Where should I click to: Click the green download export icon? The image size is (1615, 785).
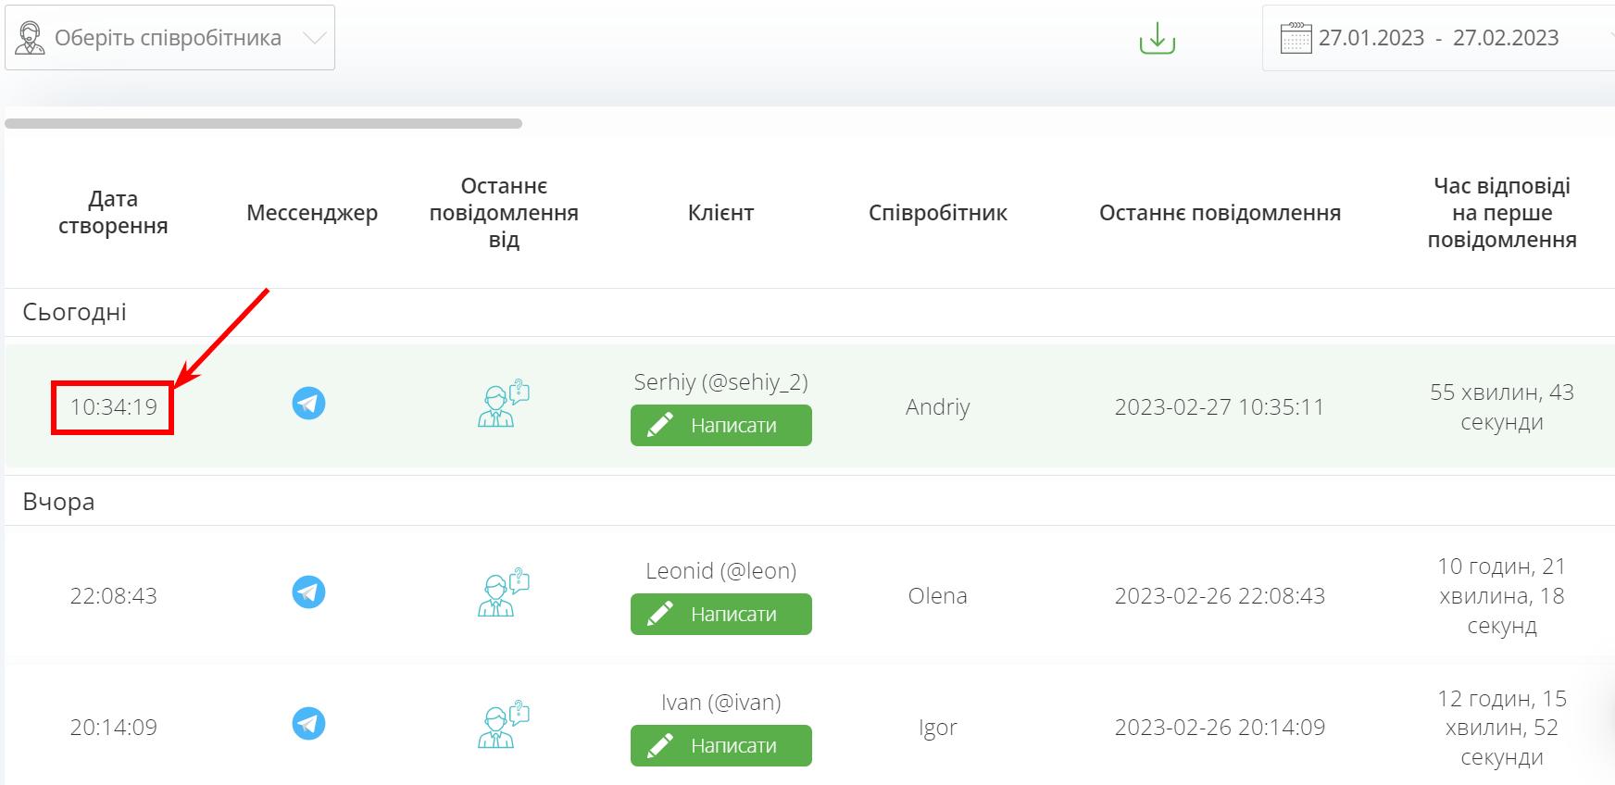[x=1157, y=38]
